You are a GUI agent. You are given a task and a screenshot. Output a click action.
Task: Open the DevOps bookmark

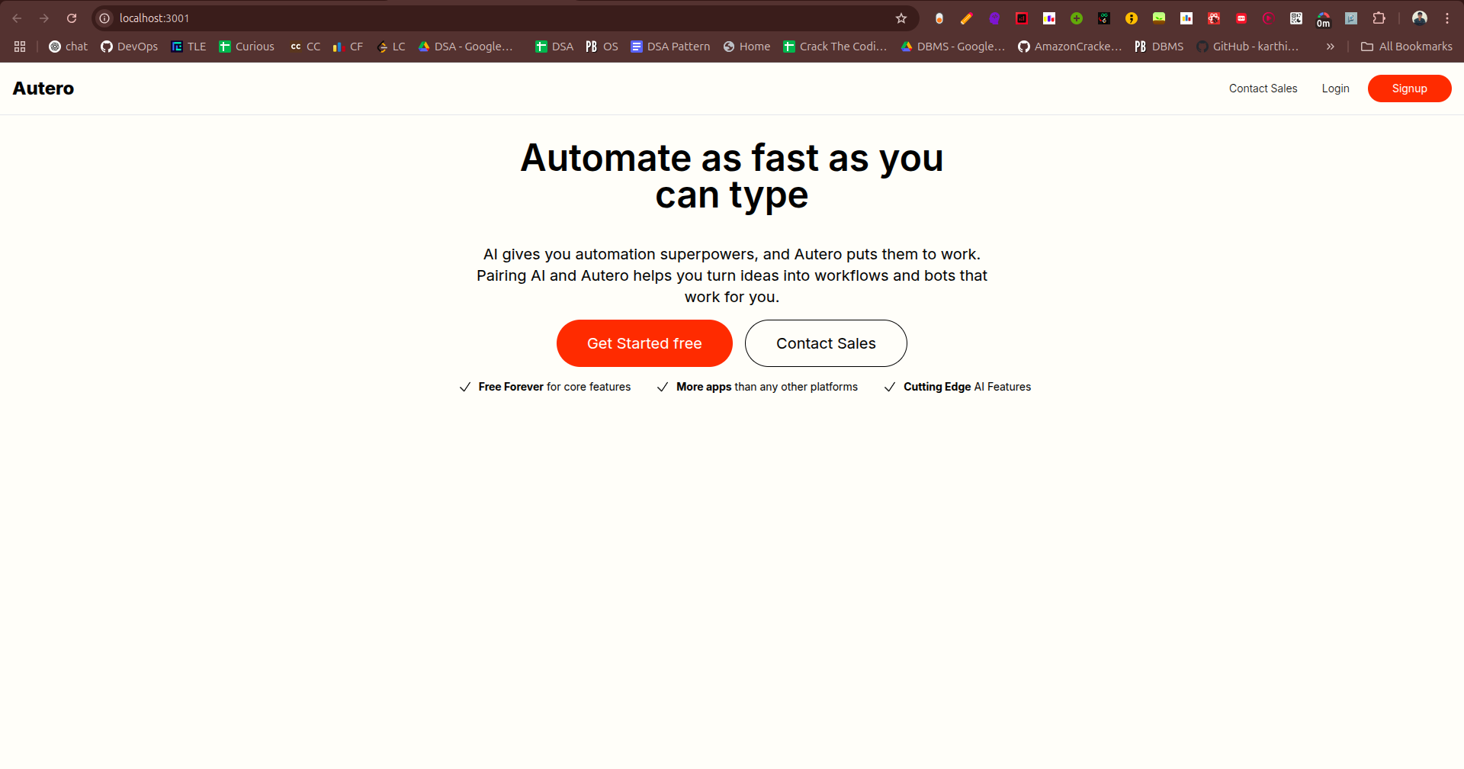click(129, 47)
